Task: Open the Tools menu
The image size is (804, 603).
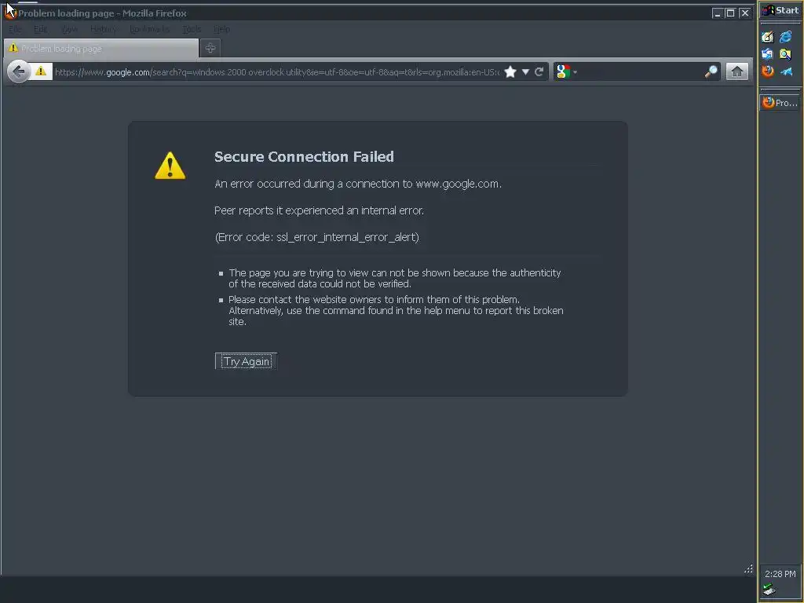Action: (x=192, y=29)
